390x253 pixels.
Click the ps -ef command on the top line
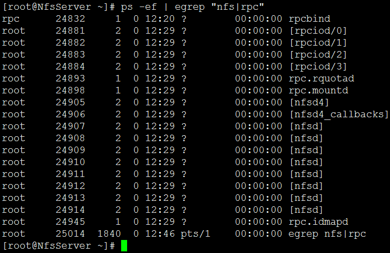pyautogui.click(x=139, y=7)
